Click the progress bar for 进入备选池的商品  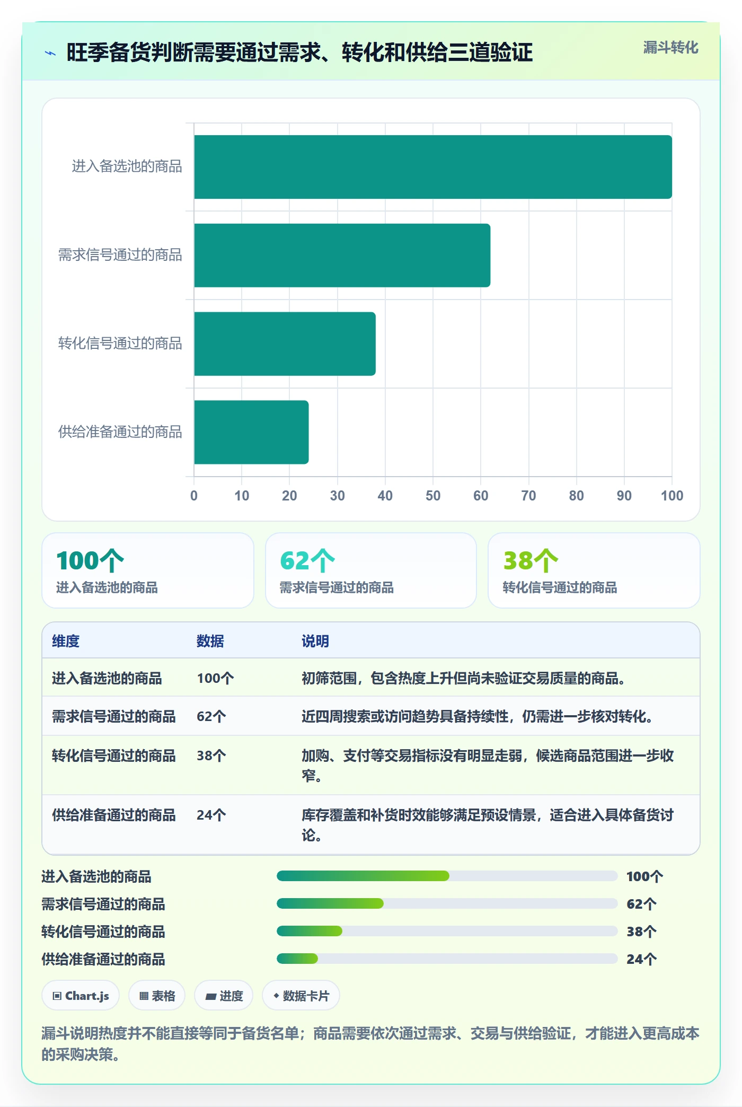447,876
